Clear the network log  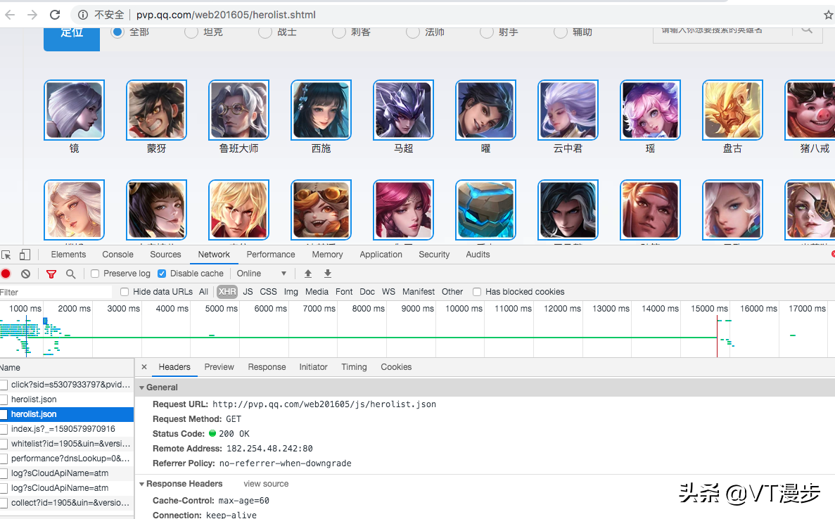coord(25,274)
